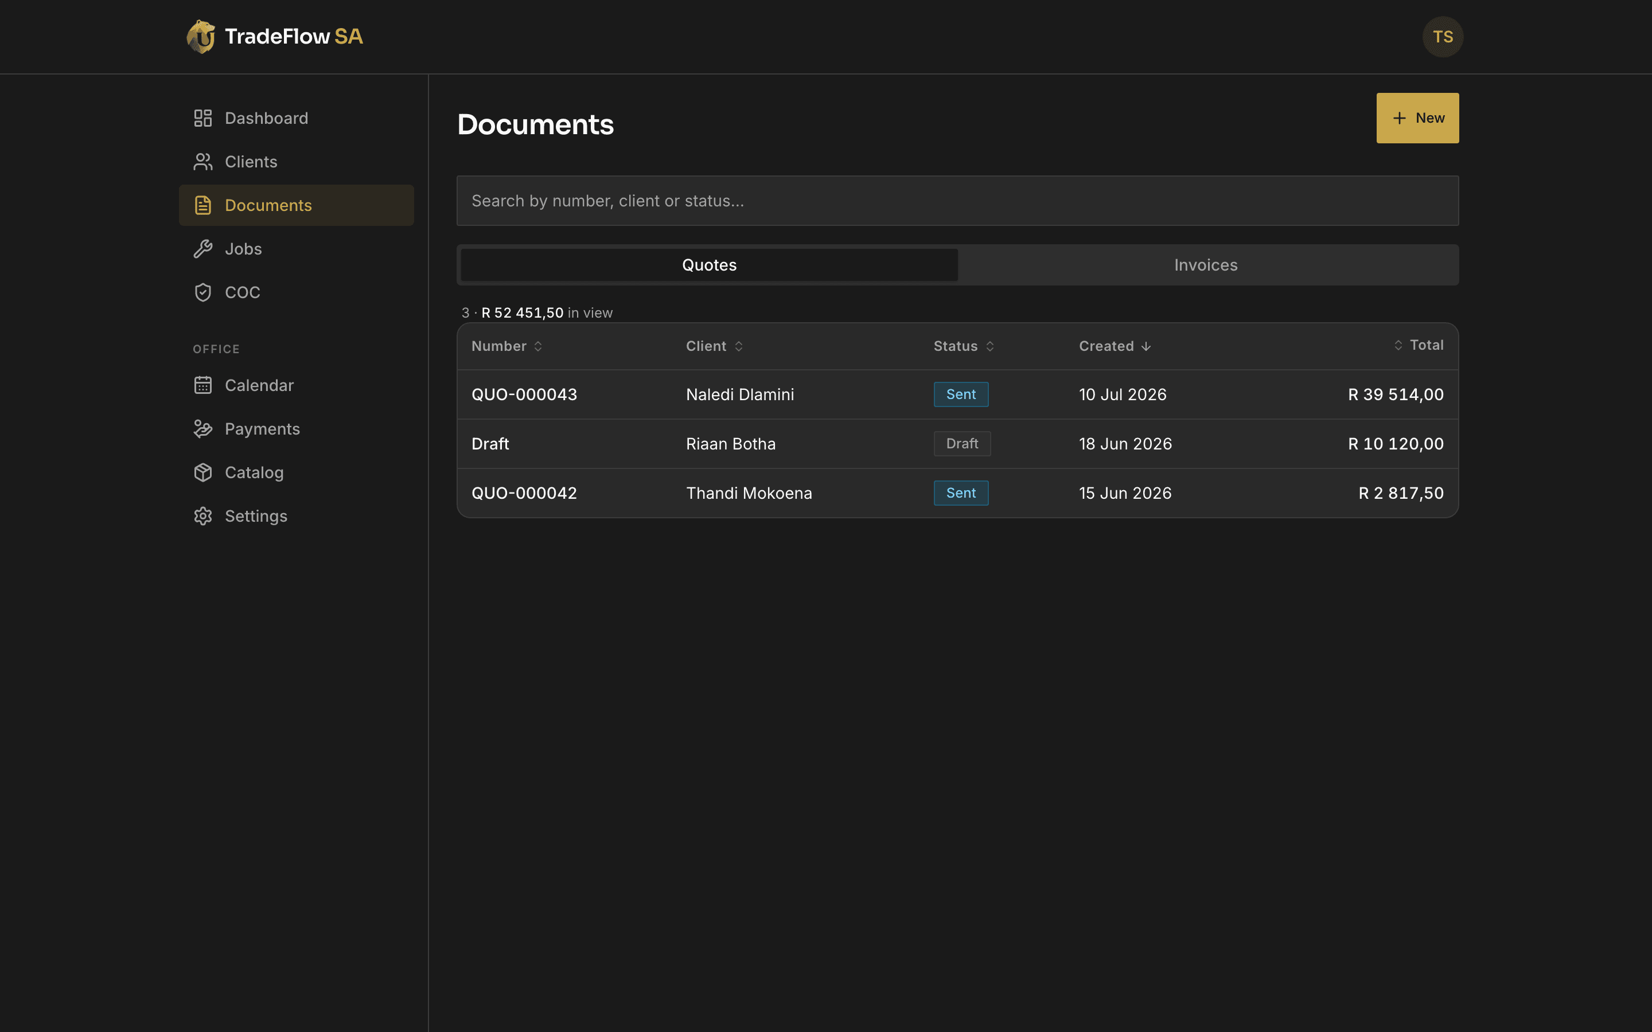Click the 10 Jul 2026 date
This screenshot has width=1652, height=1032.
pos(1122,394)
